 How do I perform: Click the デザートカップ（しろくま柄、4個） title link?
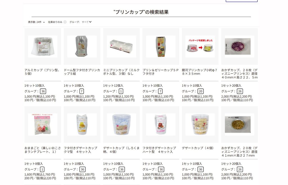click(121, 150)
